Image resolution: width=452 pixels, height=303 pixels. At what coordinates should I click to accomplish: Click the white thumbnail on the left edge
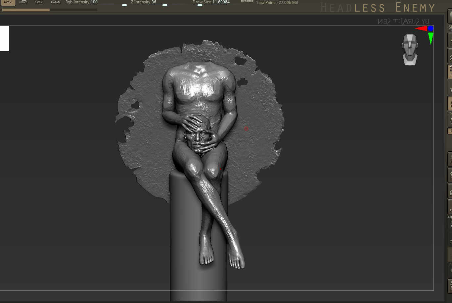point(4,38)
